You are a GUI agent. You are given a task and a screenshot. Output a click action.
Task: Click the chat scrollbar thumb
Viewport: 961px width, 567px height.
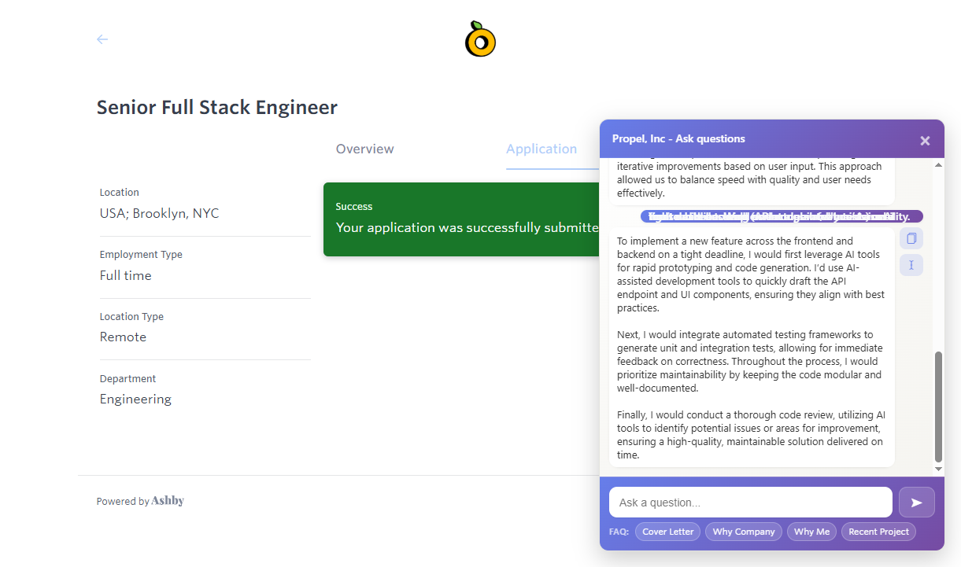click(938, 406)
